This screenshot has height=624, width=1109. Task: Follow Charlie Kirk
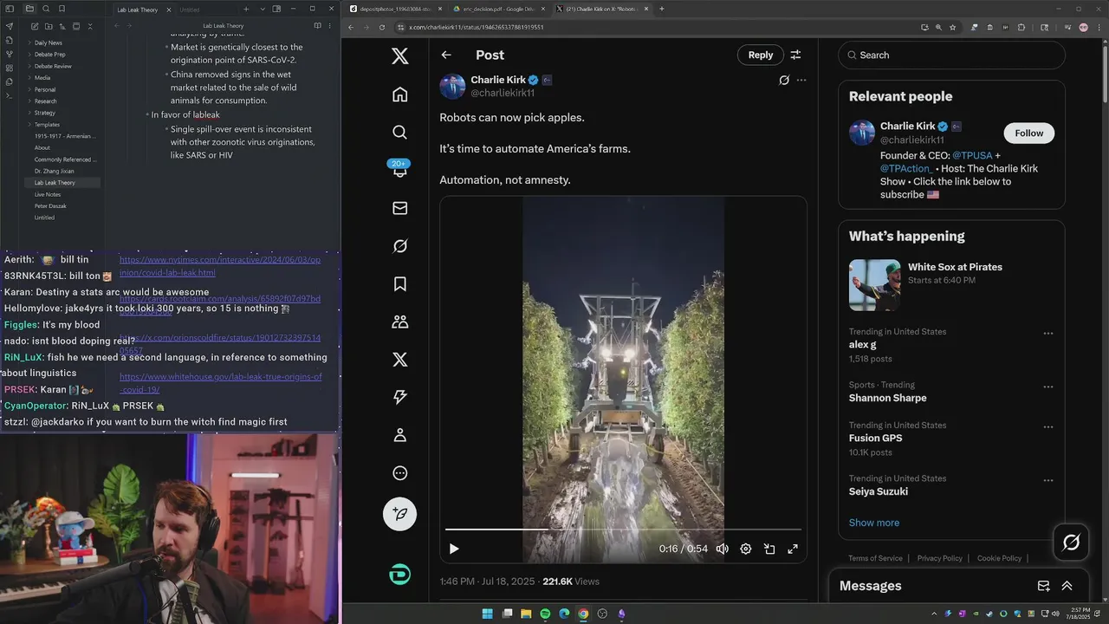tap(1029, 133)
